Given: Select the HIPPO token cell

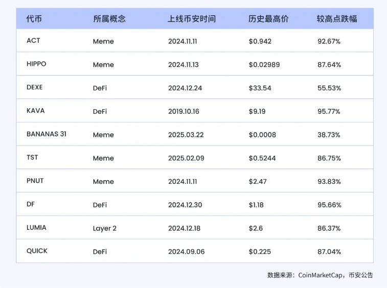Looking at the screenshot, I should 36,64.
